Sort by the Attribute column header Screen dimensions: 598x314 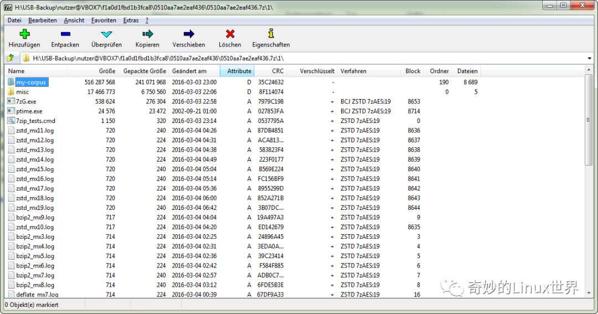click(237, 71)
